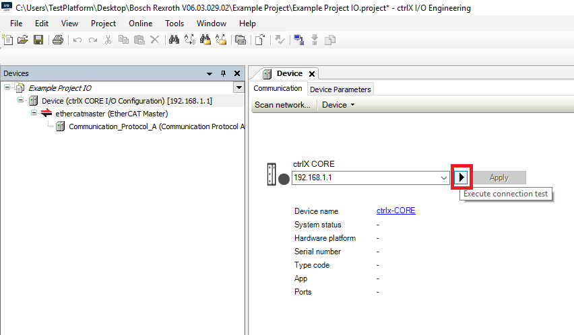
Task: Open the Online menu
Action: 141,23
